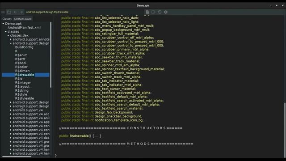
Task: Select the R$style class
Action: coord(21,94)
